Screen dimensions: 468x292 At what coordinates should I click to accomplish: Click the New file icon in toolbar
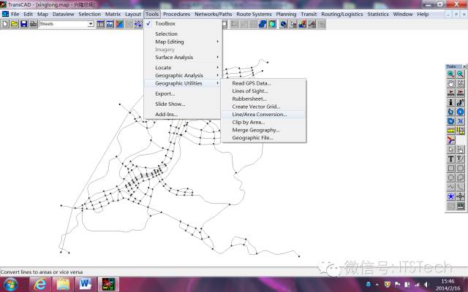5,24
